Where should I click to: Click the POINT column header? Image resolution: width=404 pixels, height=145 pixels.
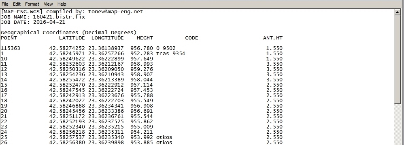coord(9,38)
